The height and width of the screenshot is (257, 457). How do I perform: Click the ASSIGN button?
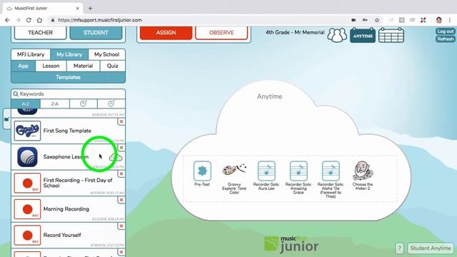point(166,33)
